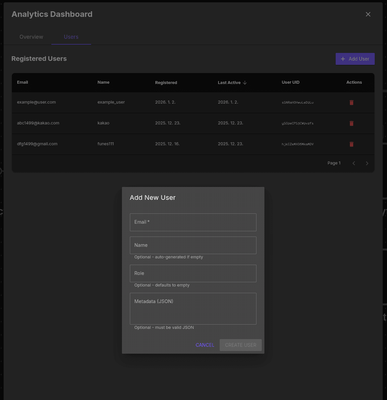Viewport: 387px width, 400px height.
Task: Click the Name input field
Action: click(x=193, y=245)
